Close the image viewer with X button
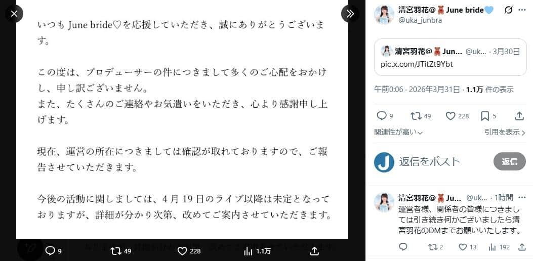The width and height of the screenshot is (533, 261). point(14,14)
